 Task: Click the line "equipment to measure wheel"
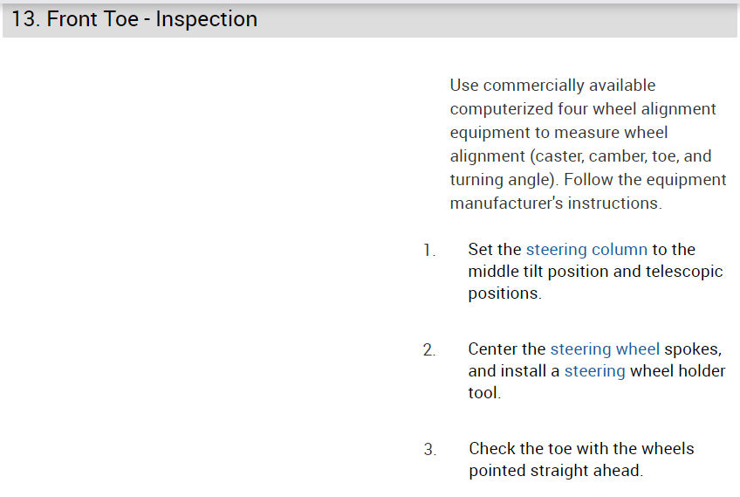pyautogui.click(x=558, y=133)
